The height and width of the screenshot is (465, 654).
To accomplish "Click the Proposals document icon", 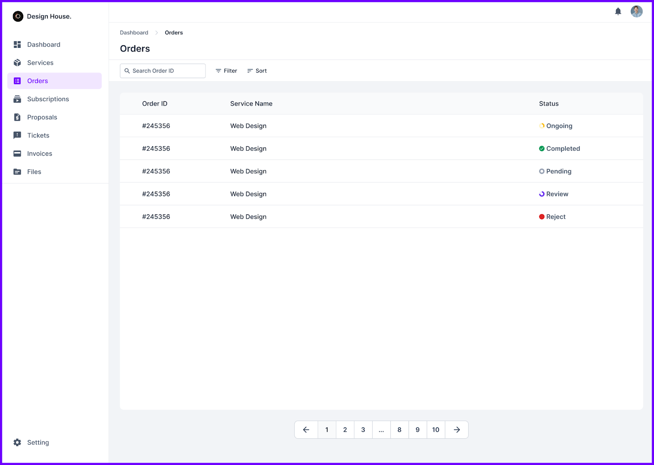I will point(17,117).
